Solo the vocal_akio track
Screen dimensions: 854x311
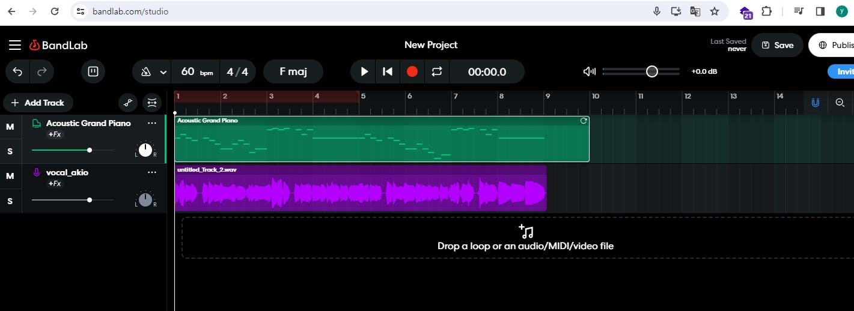pos(10,201)
